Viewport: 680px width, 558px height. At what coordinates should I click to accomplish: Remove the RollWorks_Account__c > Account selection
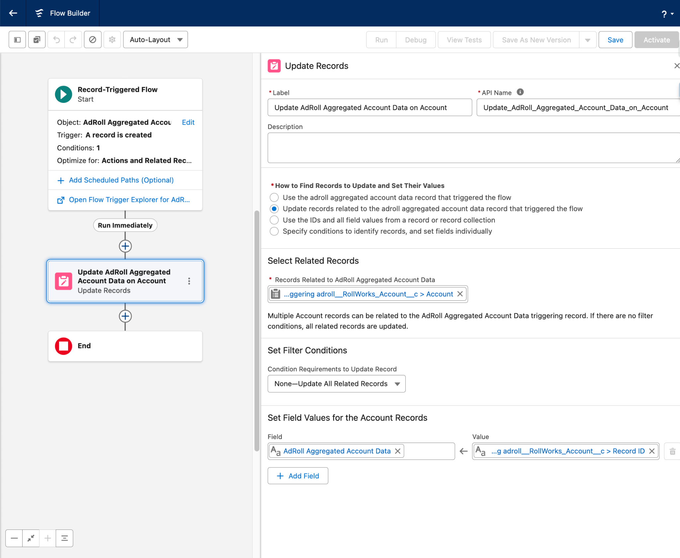tap(460, 294)
